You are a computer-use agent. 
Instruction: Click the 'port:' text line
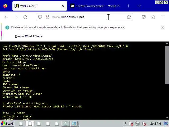[x=6, y=72]
